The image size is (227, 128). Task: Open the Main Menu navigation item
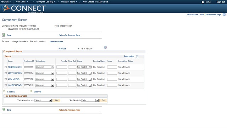pos(22,2)
